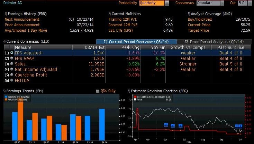Click the Forward 12M P/E value 9.60
254x144 pixels.
click(x=169, y=25)
